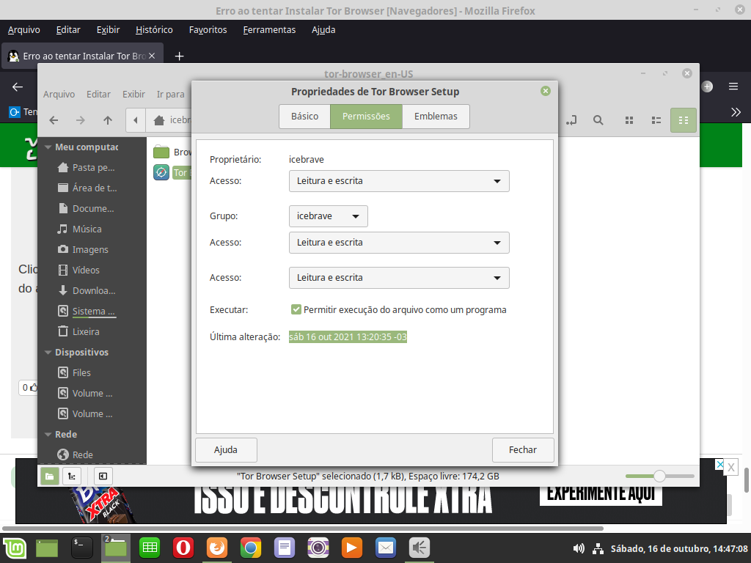
Task: Go forward in Nemo file manager toolbar
Action: [x=81, y=120]
